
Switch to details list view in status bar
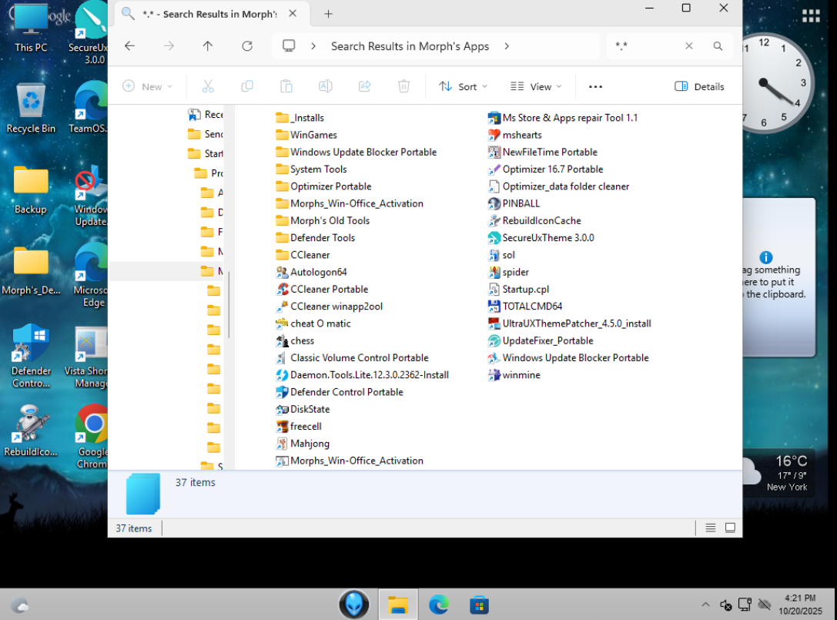coord(710,528)
